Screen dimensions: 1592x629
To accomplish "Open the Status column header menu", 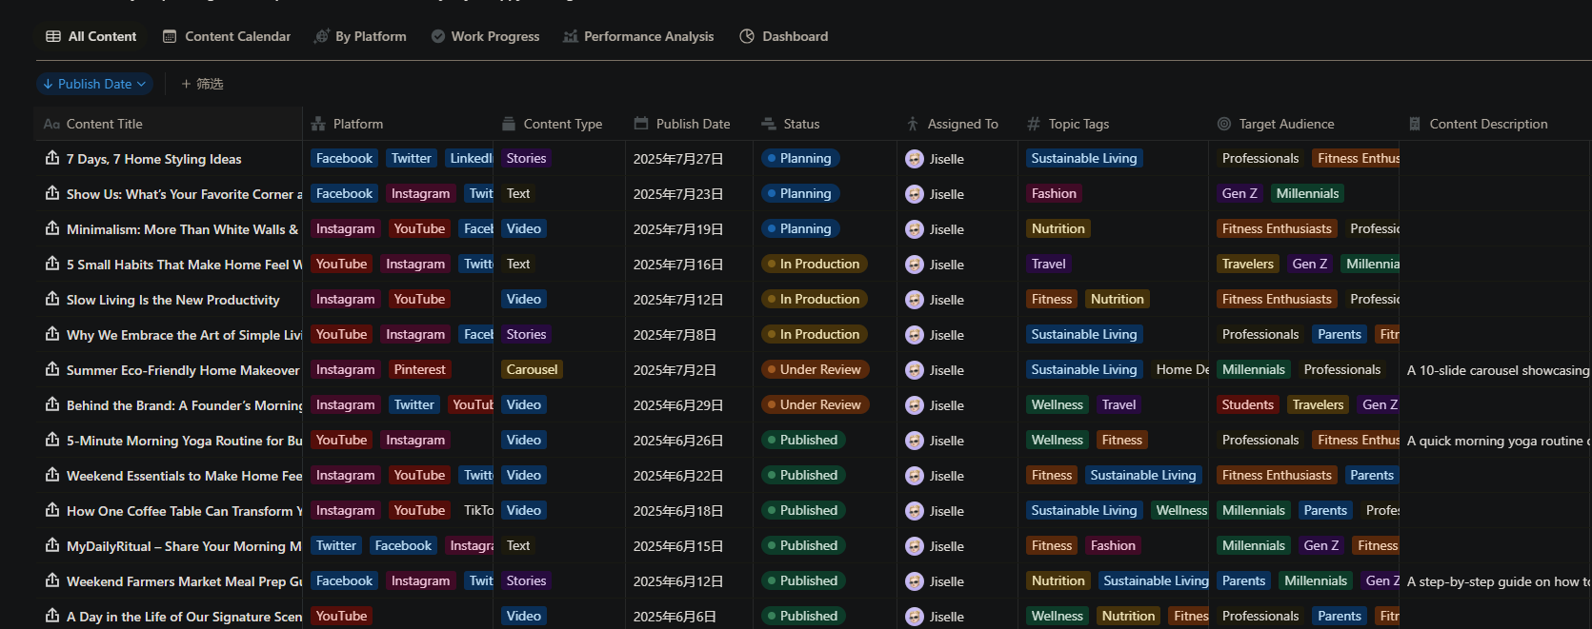I will click(801, 124).
